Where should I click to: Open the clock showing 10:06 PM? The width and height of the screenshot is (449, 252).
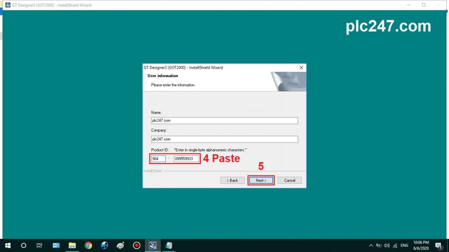click(x=421, y=245)
